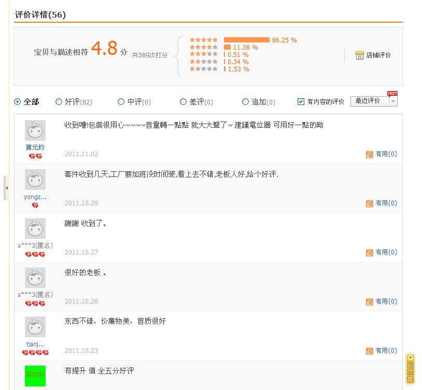
Task: Expand the collapsed left side panel arrow
Action: point(6,188)
